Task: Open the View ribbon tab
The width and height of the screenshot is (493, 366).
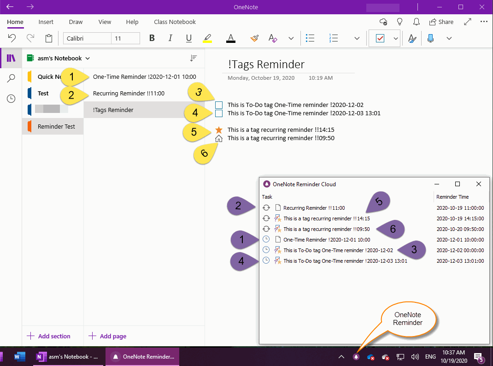Action: click(105, 22)
